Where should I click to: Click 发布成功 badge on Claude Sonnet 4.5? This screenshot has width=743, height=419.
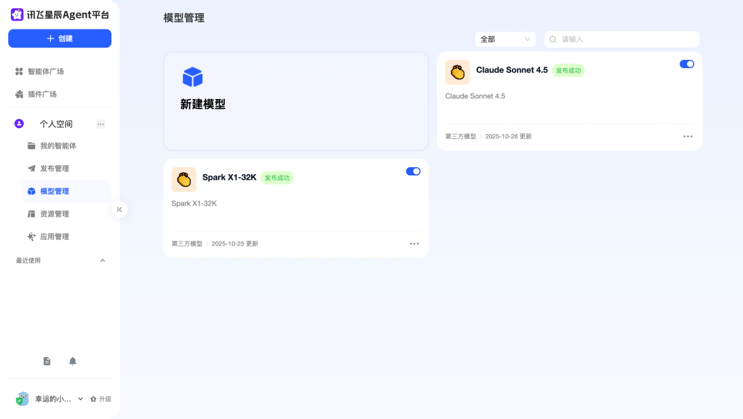click(568, 71)
